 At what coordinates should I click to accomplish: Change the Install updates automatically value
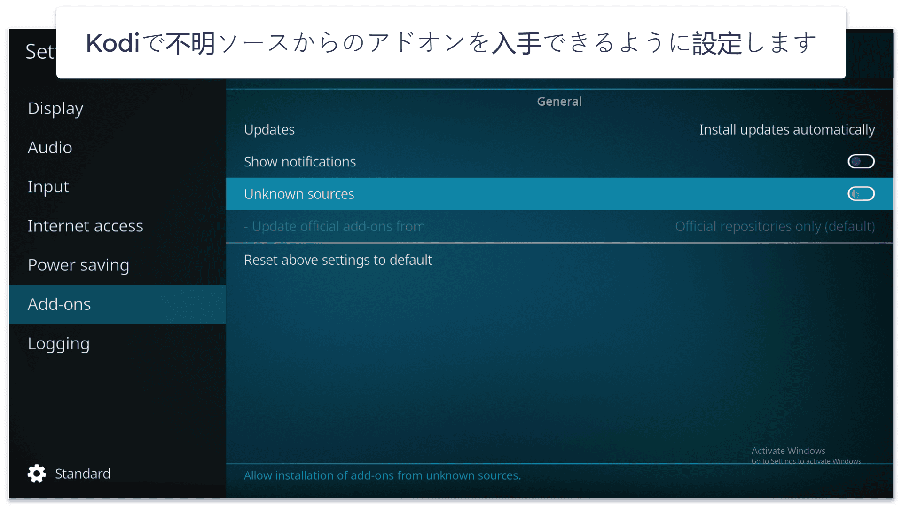pyautogui.click(x=787, y=129)
